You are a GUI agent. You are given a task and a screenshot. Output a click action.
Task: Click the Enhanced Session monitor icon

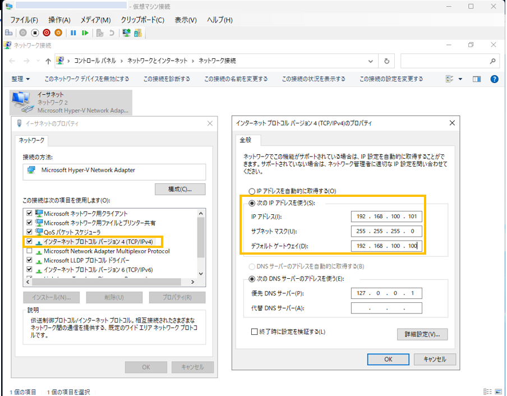pyautogui.click(x=126, y=33)
